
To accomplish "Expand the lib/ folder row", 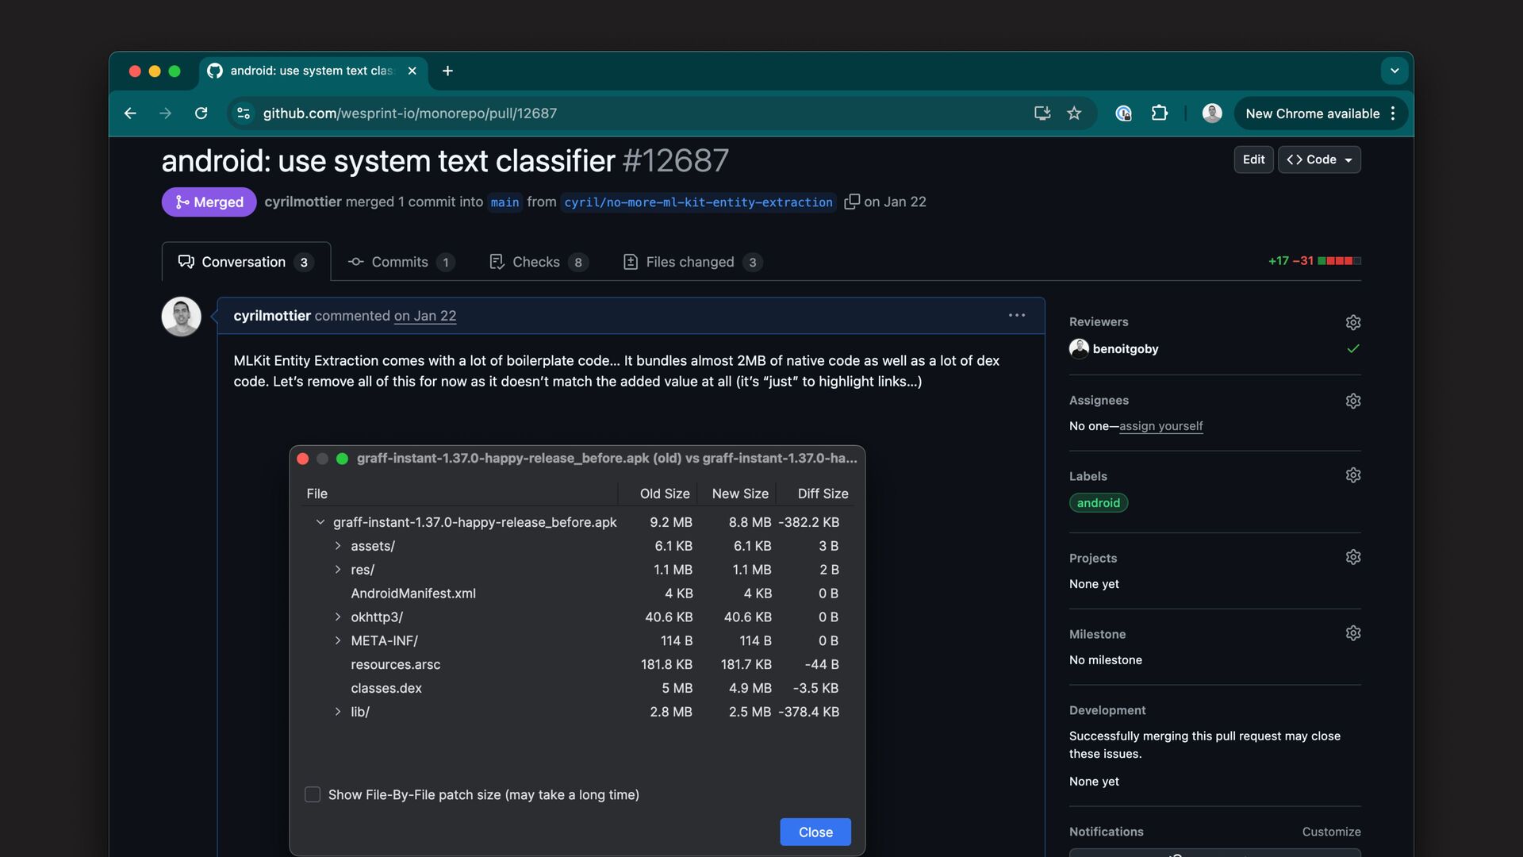I will pos(338,712).
